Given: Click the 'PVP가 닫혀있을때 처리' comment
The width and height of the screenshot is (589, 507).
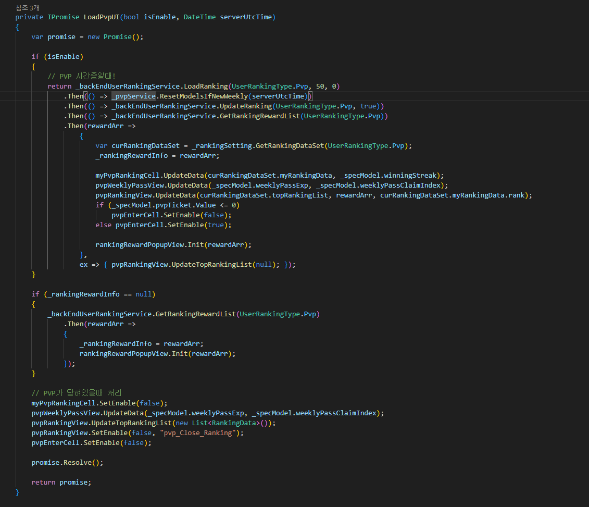Looking at the screenshot, I should click(x=76, y=393).
